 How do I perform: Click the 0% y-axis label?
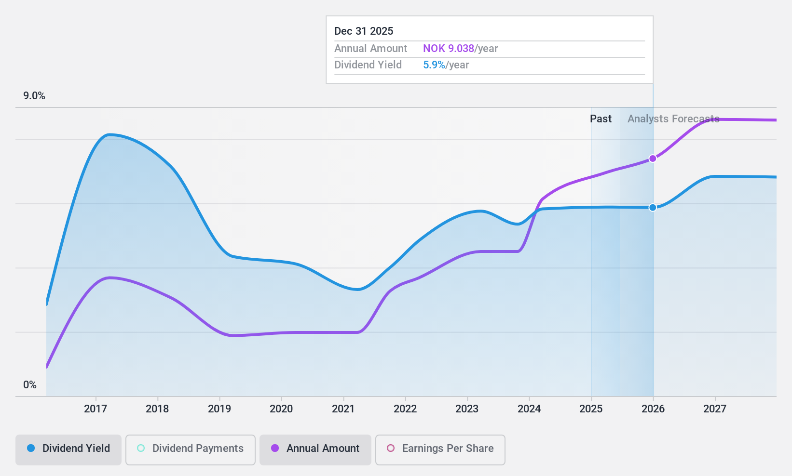pyautogui.click(x=30, y=385)
